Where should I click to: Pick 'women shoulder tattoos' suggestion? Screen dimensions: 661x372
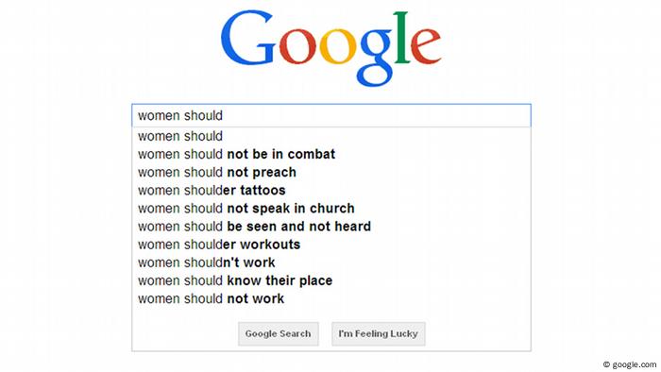[331, 191]
